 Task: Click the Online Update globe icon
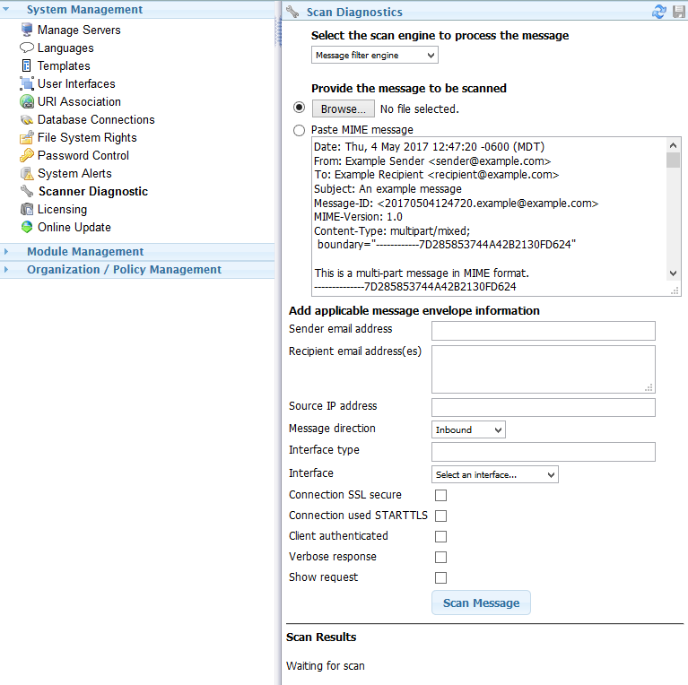tap(27, 227)
